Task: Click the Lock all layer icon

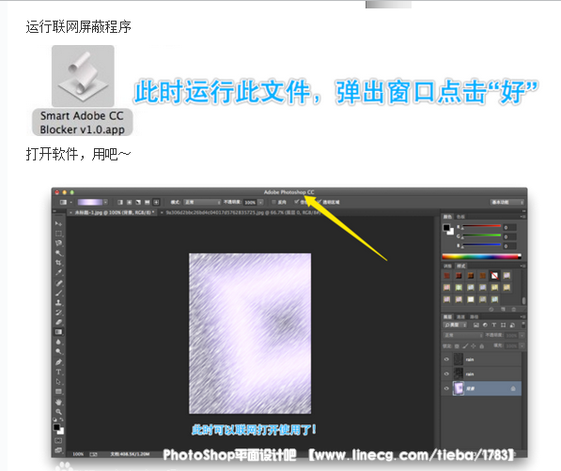Action: [481, 346]
